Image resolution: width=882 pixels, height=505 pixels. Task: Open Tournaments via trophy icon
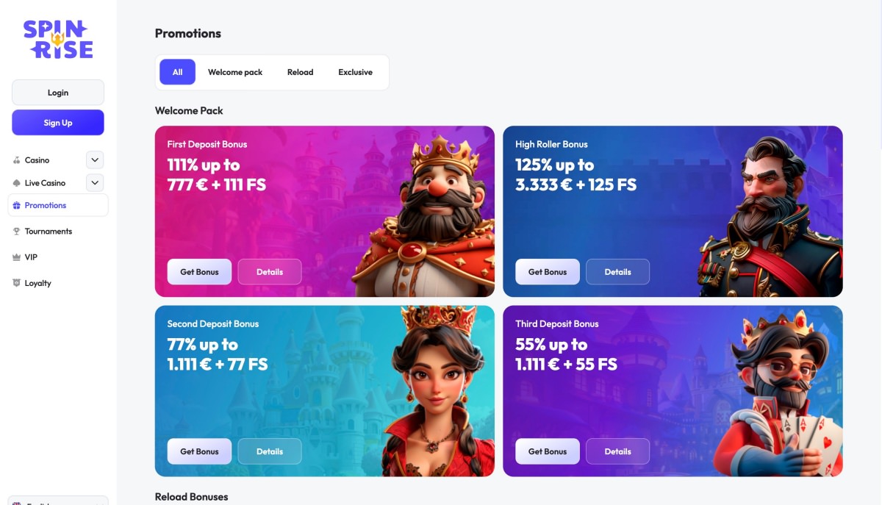point(17,232)
